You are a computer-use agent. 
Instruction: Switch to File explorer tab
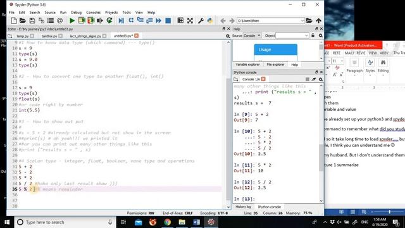[x=275, y=65]
